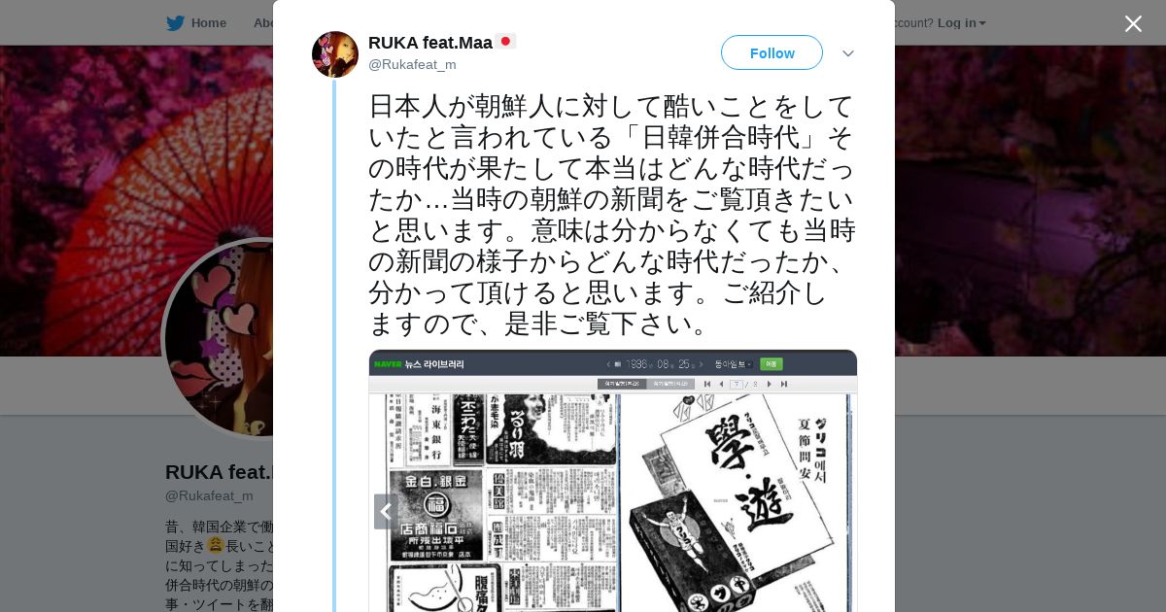
Task: Go to previous page triangle in viewer
Action: point(721,384)
